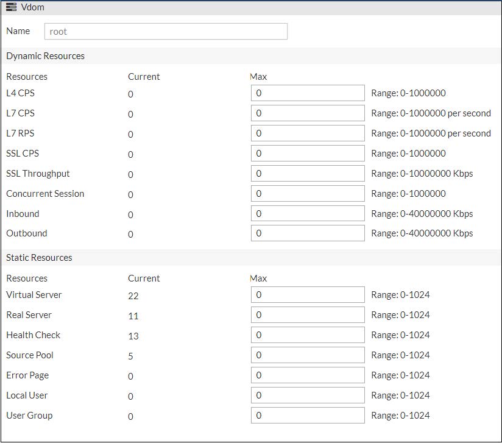Select the Source Pool max field
The height and width of the screenshot is (443, 502).
tap(308, 355)
